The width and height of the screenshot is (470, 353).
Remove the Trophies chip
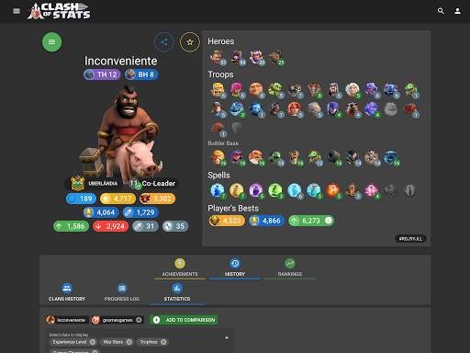click(163, 342)
